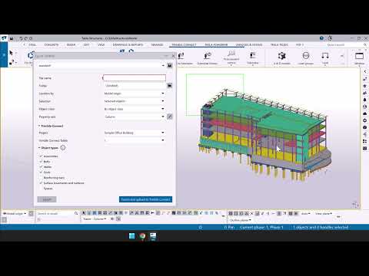Image resolution: width=369 pixels, height=276 pixels.
Task: Open the standard settings preset dropdown
Action: [101, 66]
